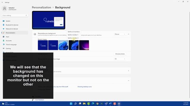The image size is (190, 106).
Task: Open the Solvetic2 user account profile
Action: (9, 9)
